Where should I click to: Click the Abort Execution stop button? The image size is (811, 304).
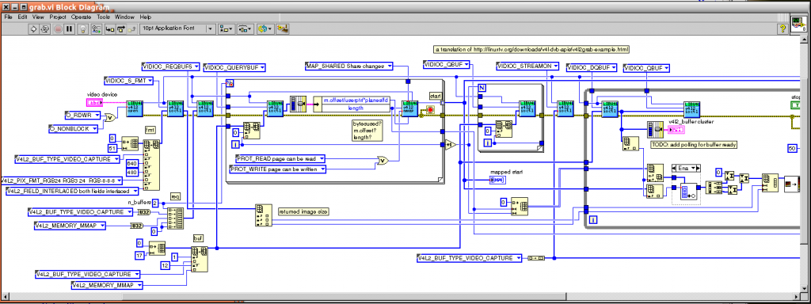pyautogui.click(x=58, y=29)
